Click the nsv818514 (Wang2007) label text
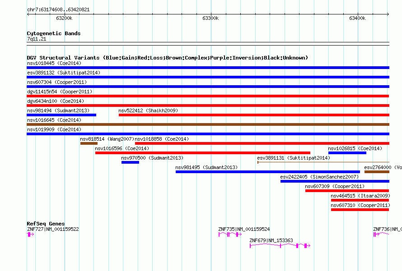The width and height of the screenshot is (402, 271). pos(107,139)
